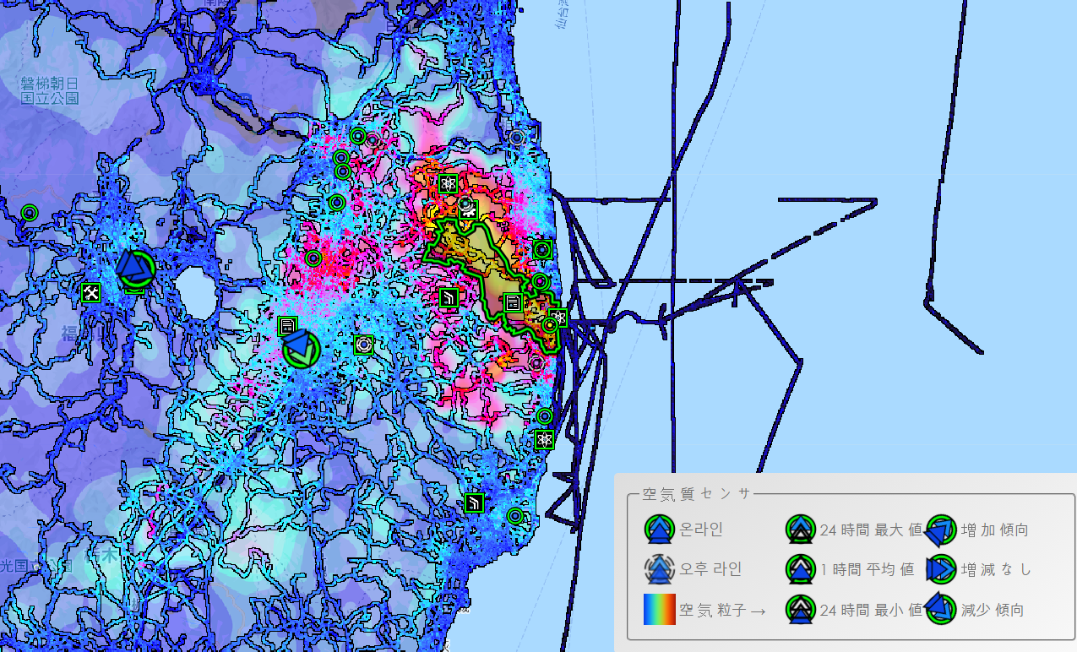Open the atom marker on the southern coast
Viewport: 1077px width, 652px height.
(545, 439)
